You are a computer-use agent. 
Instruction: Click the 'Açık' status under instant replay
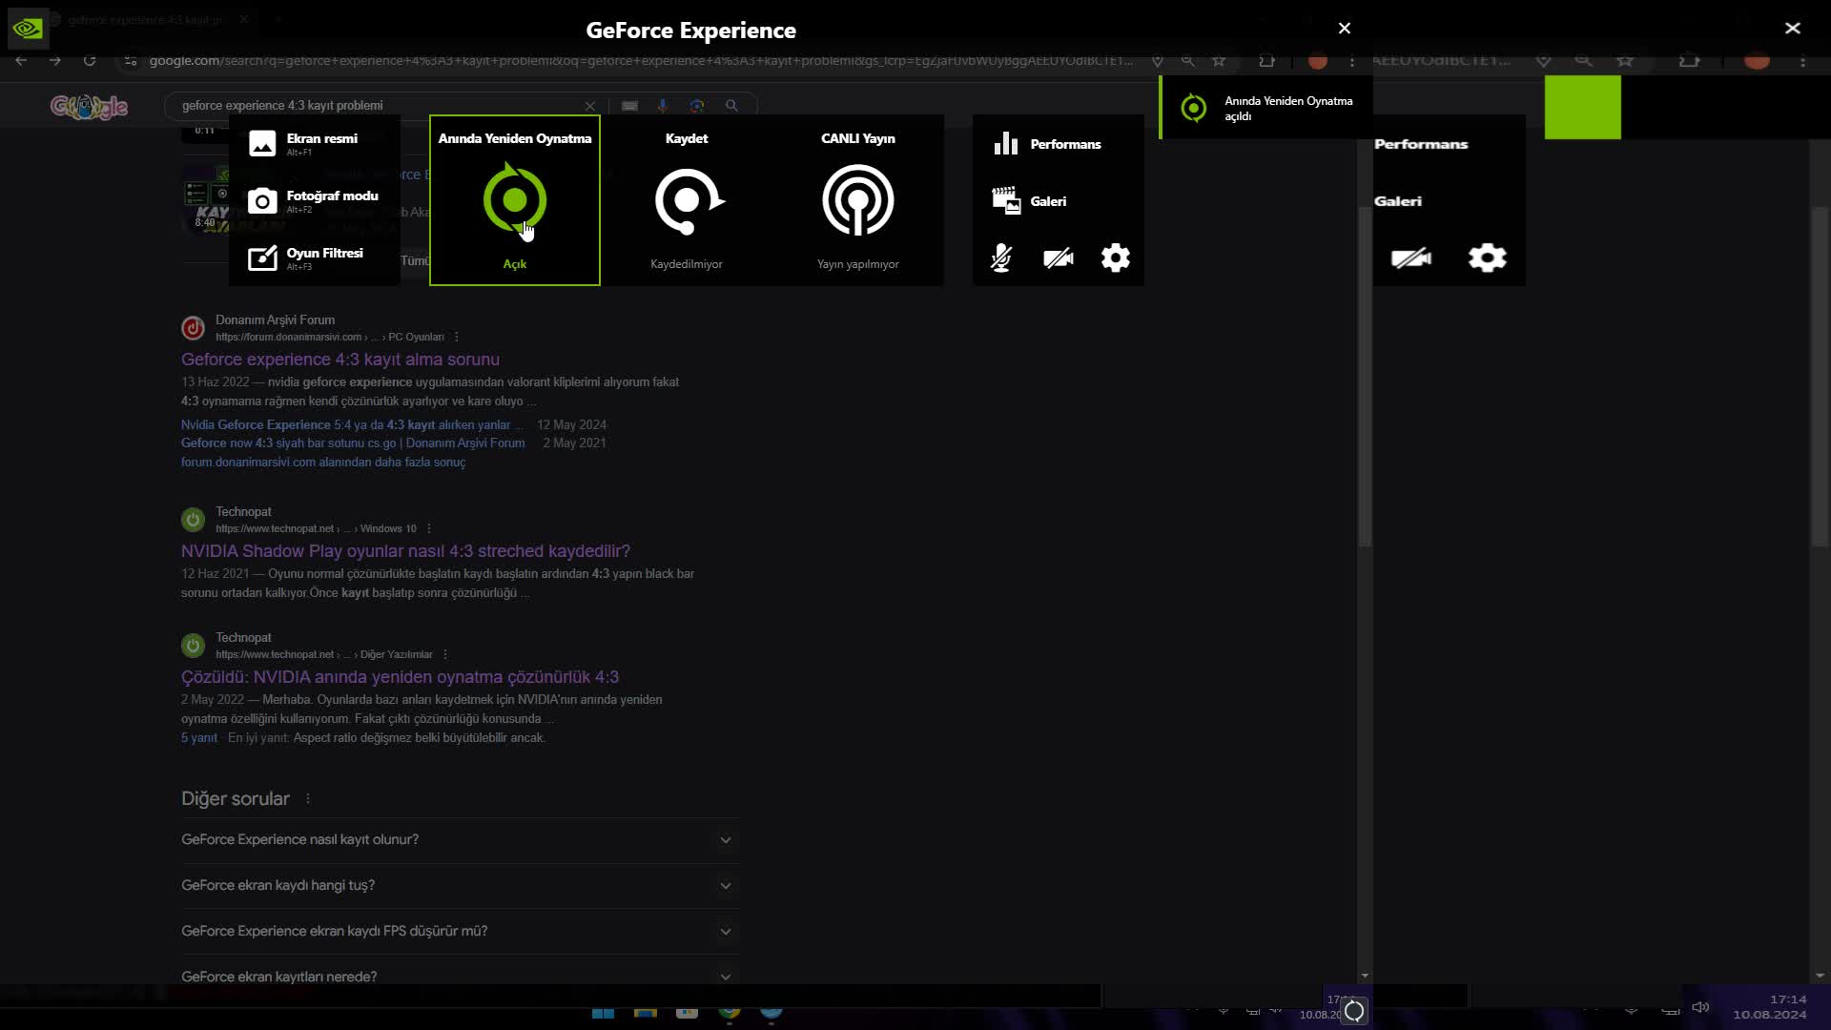(x=515, y=264)
